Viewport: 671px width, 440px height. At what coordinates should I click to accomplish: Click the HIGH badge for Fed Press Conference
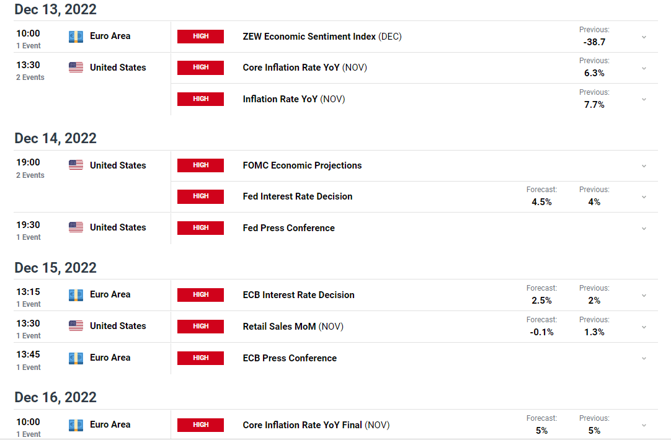point(201,228)
